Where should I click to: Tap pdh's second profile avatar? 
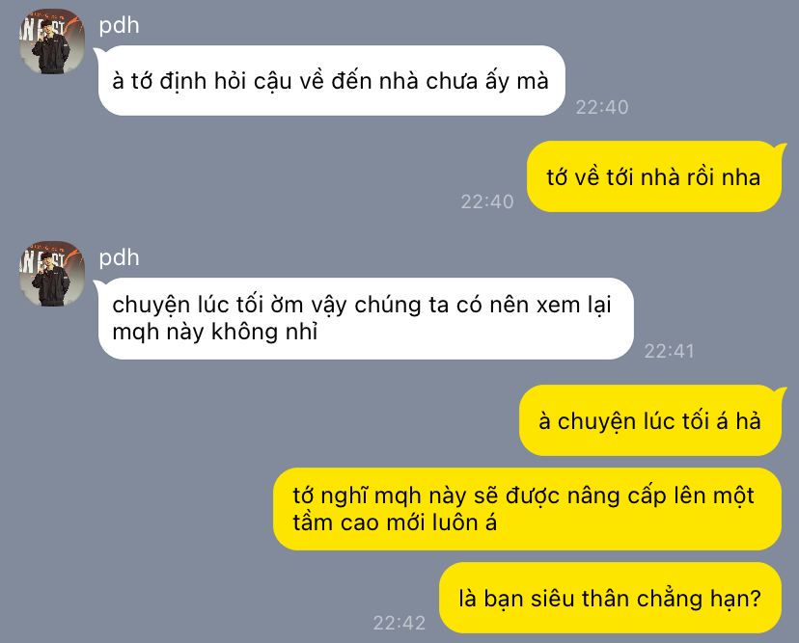click(52, 274)
